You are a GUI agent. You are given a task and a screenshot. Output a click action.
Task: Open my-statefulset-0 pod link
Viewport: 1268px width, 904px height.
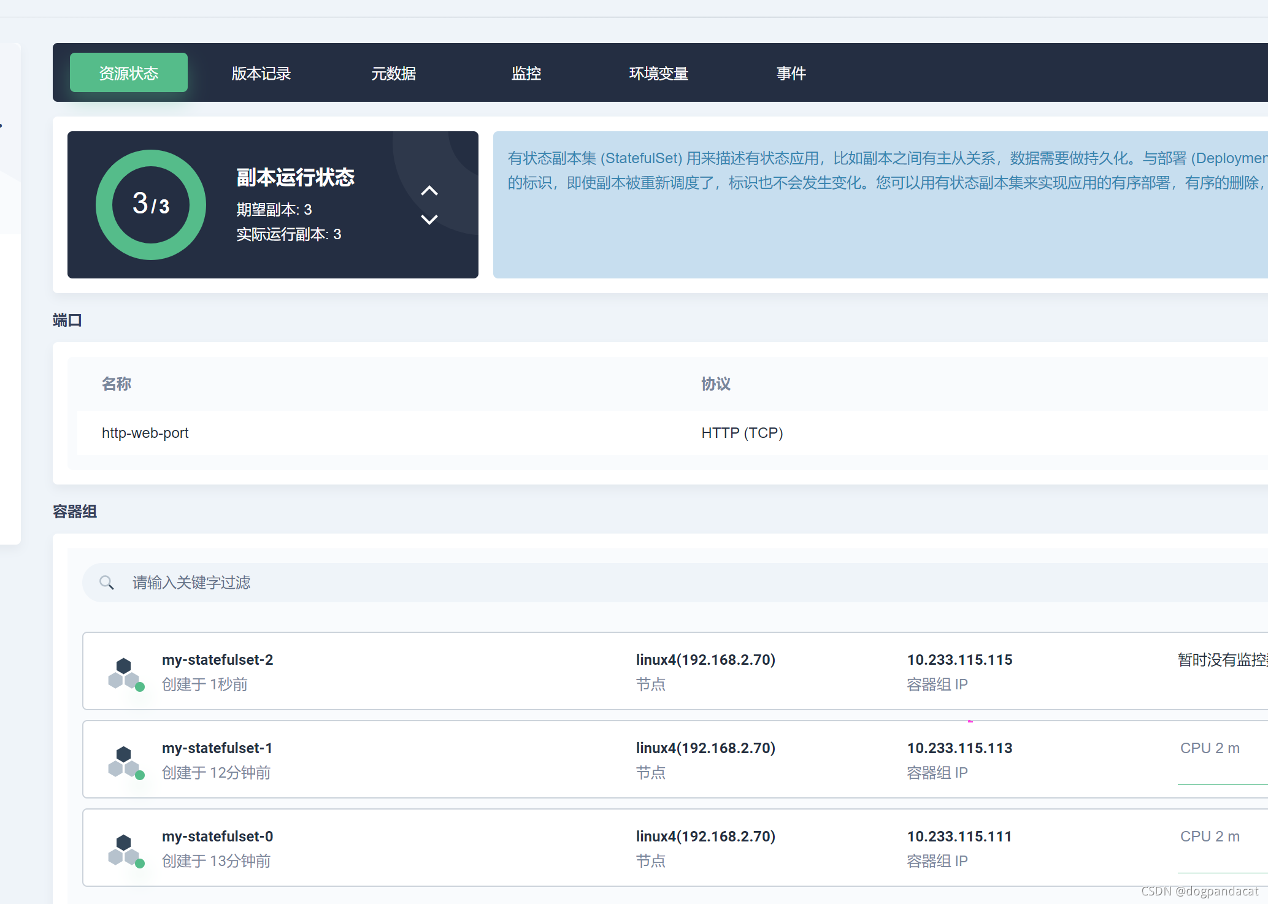217,837
